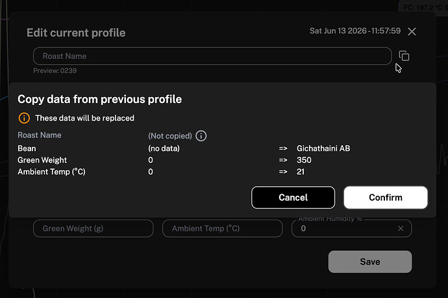The height and width of the screenshot is (298, 448).
Task: Focus the Roast Name input field
Action: pyautogui.click(x=212, y=56)
